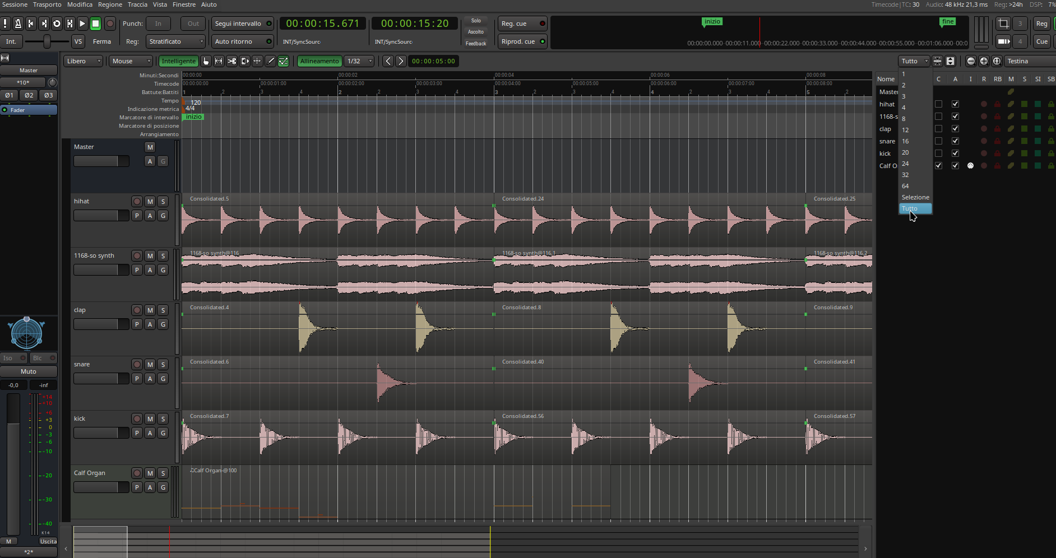The image size is (1056, 558).
Task: Select the scissors cut tool
Action: [x=231, y=61]
